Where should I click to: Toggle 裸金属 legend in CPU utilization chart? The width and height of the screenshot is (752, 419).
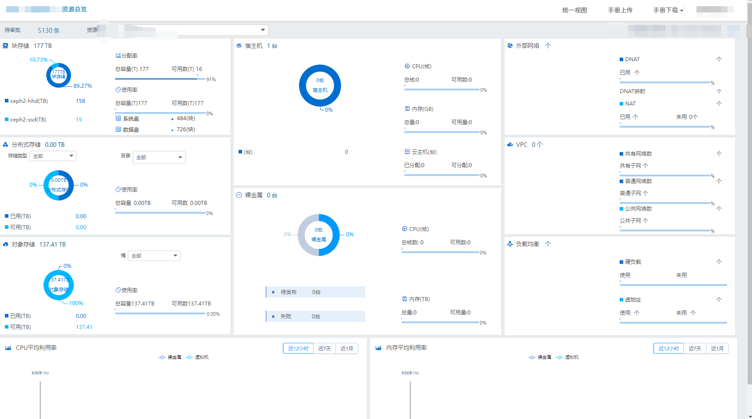170,357
